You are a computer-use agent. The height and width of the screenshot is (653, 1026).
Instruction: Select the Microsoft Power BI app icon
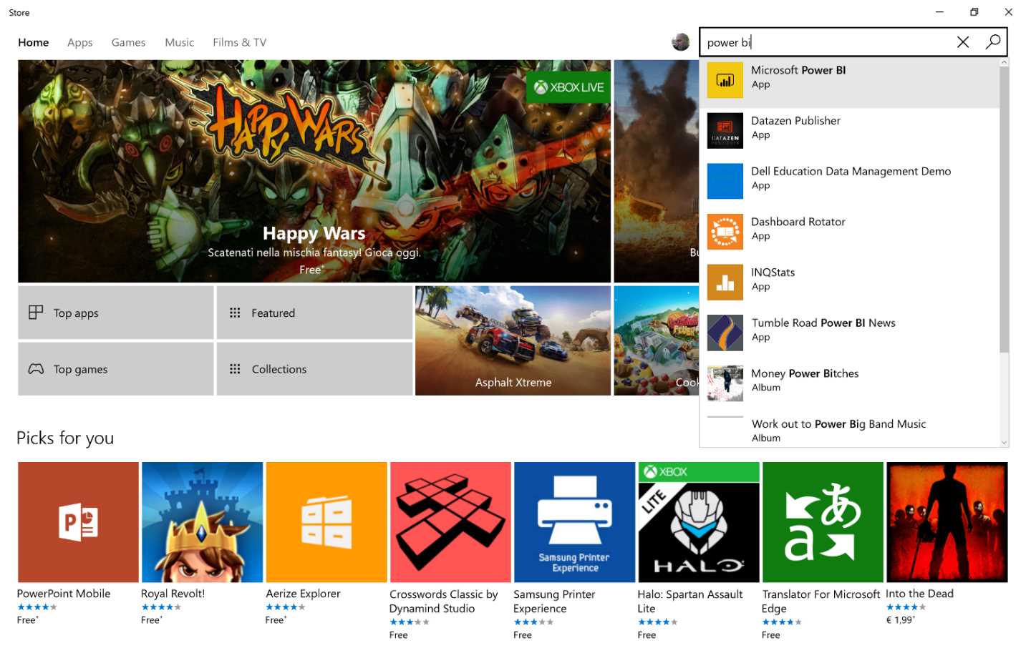pyautogui.click(x=725, y=81)
